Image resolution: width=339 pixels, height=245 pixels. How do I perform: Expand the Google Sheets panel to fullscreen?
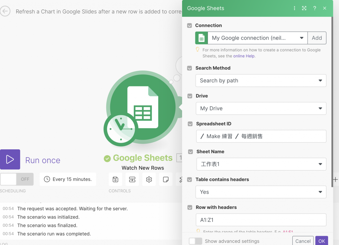click(304, 8)
